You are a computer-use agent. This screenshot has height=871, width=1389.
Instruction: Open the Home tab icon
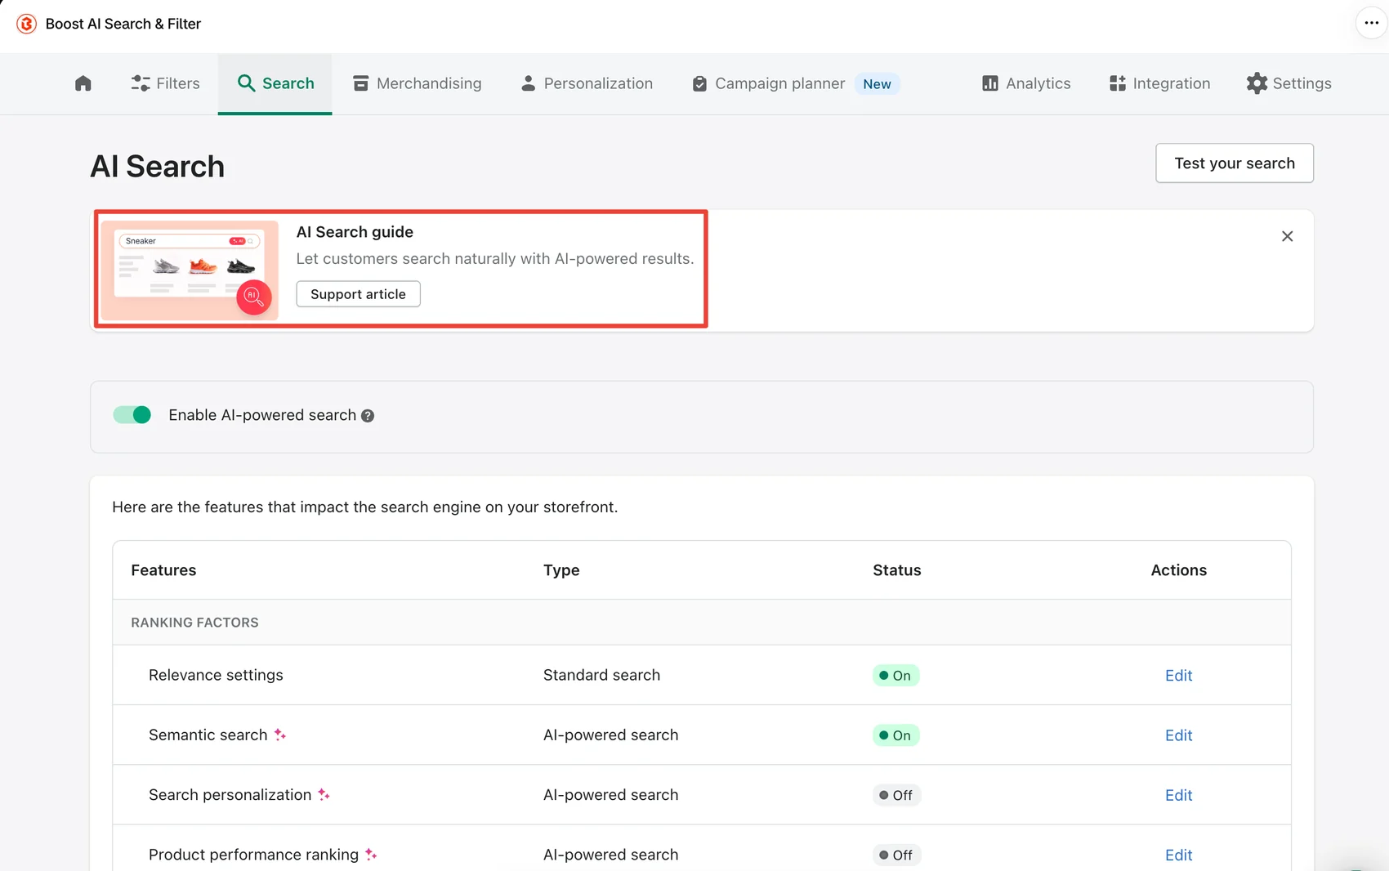tap(83, 83)
